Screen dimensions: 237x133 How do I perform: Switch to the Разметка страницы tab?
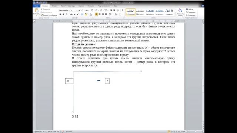(x=68, y=6)
